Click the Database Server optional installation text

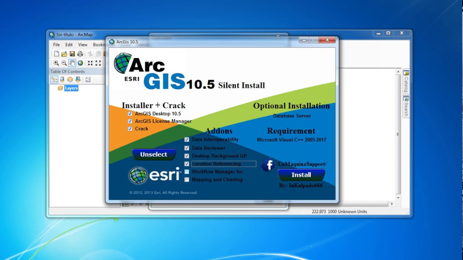click(x=292, y=116)
